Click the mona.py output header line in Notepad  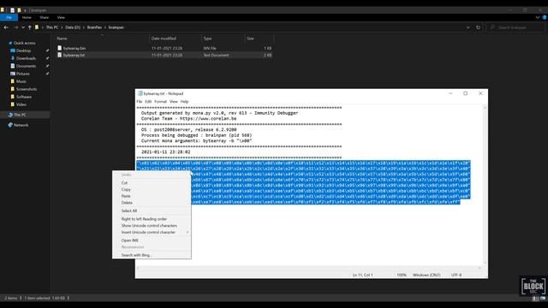[219, 113]
